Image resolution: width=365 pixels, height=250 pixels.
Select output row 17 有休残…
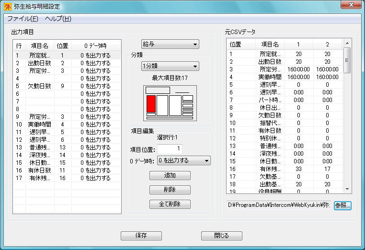point(67,178)
